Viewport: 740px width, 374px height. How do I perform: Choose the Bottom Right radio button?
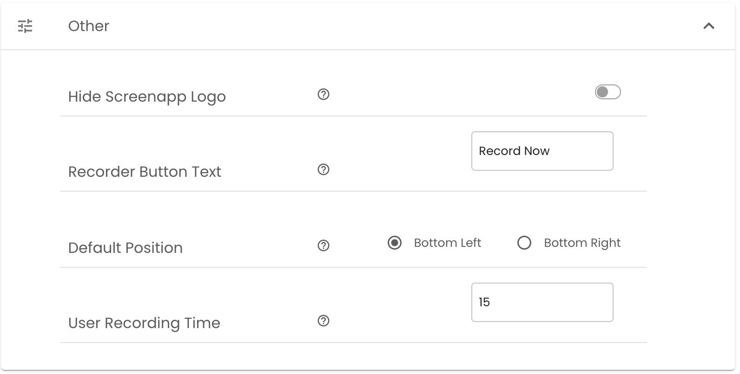tap(524, 243)
